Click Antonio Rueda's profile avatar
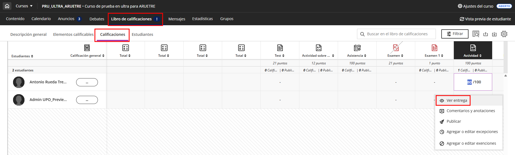The image size is (515, 155). tap(19, 82)
